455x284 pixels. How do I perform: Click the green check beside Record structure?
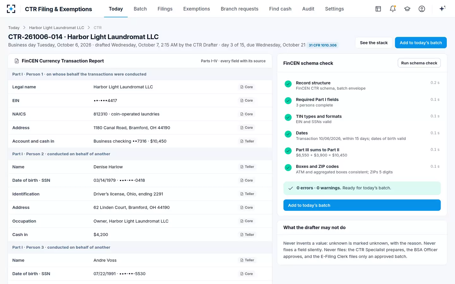288,84
